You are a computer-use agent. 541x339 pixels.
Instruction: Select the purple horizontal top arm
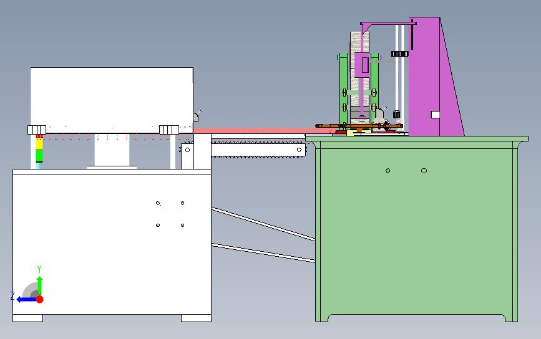click(388, 24)
